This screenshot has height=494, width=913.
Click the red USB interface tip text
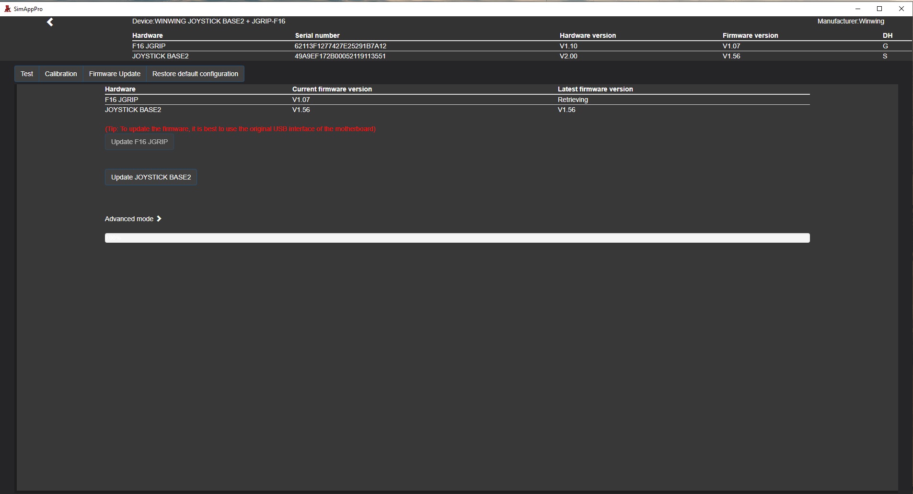pyautogui.click(x=240, y=129)
